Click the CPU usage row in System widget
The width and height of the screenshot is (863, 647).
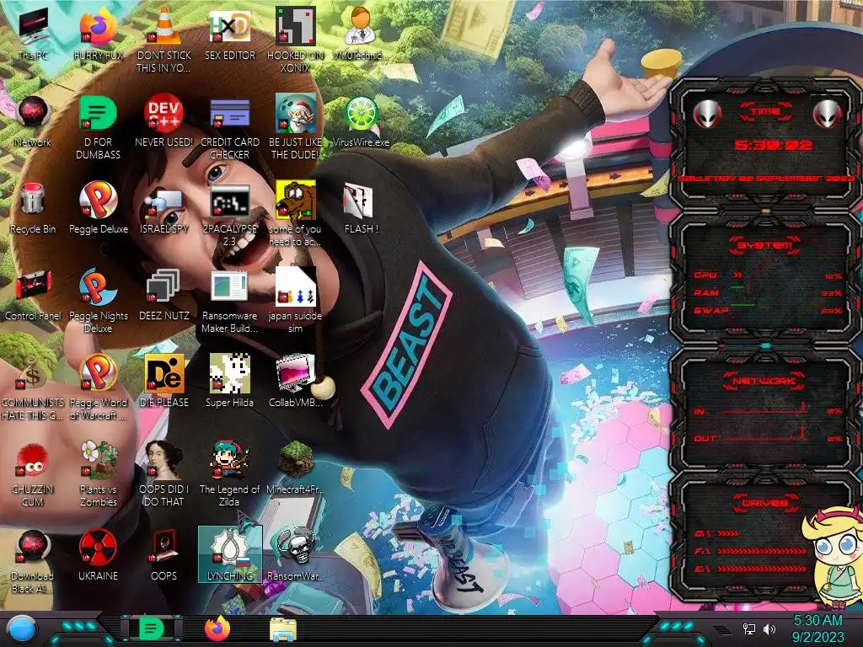769,275
